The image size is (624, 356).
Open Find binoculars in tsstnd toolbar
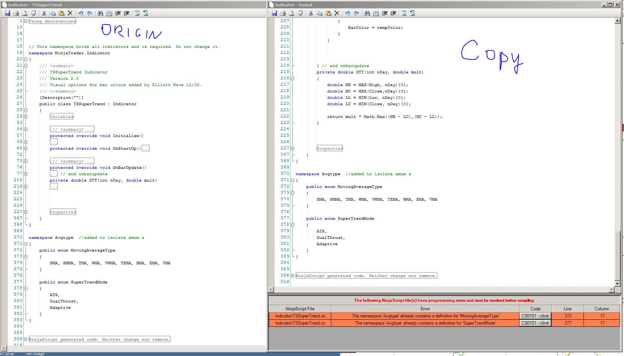pos(367,13)
